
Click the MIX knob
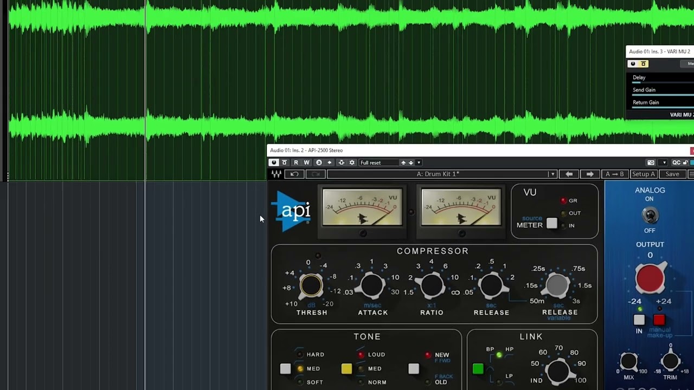pyautogui.click(x=628, y=361)
